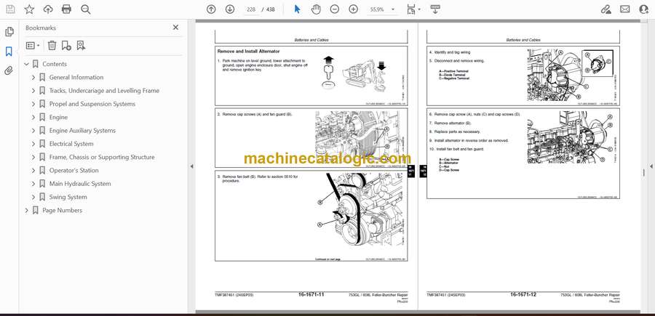Screen dimensions: 655x316
Task: Open the attachments paperclip panel
Action: tap(9, 70)
